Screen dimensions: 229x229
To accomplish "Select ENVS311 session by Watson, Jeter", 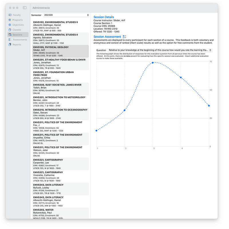I will pos(60,152).
